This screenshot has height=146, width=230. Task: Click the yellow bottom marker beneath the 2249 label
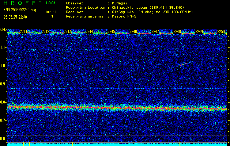pyautogui.click(x=202, y=144)
